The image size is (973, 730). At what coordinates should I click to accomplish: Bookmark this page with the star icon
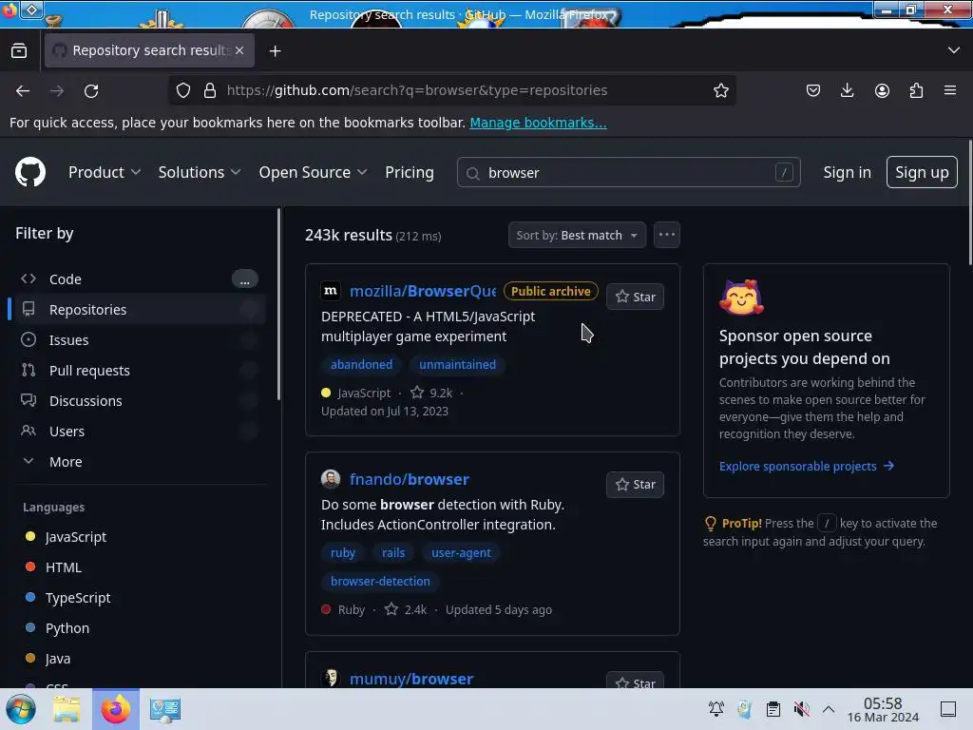720,90
